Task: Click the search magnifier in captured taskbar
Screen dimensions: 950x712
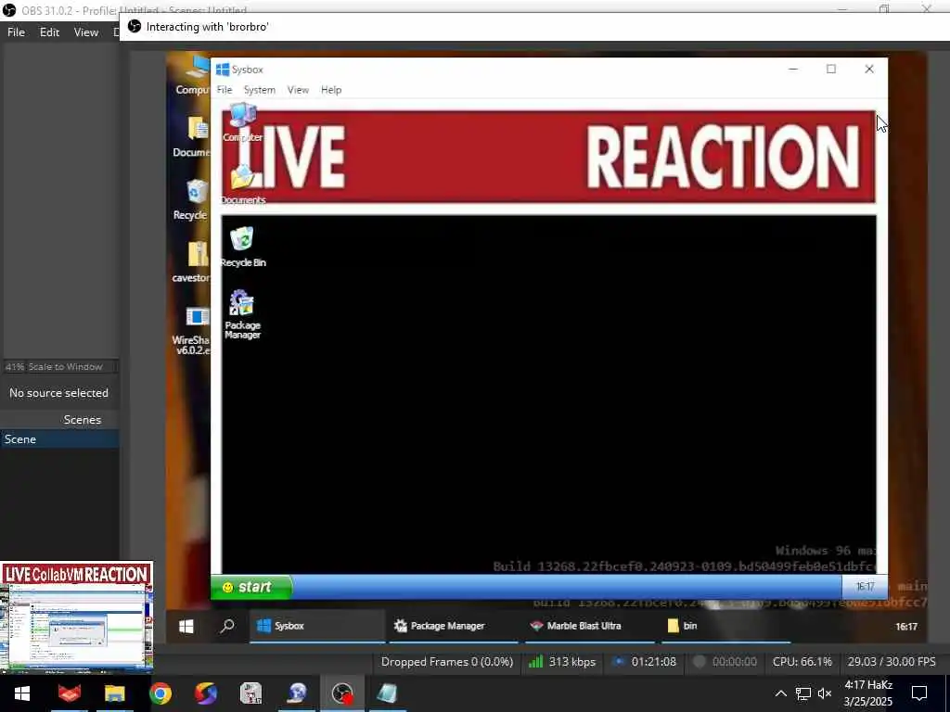Action: [x=227, y=626]
